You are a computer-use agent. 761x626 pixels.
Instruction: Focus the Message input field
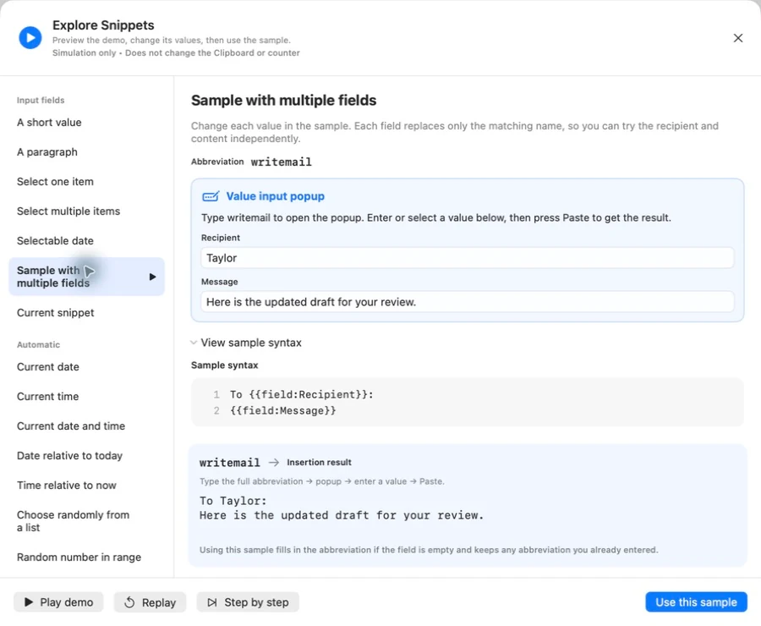[467, 302]
